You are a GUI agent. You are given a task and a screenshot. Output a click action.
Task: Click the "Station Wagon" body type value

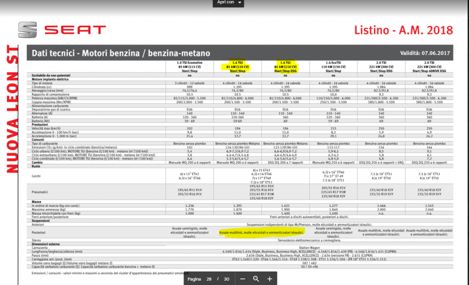click(309, 248)
